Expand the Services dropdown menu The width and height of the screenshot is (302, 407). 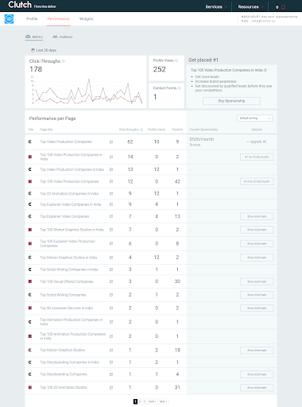point(216,7)
